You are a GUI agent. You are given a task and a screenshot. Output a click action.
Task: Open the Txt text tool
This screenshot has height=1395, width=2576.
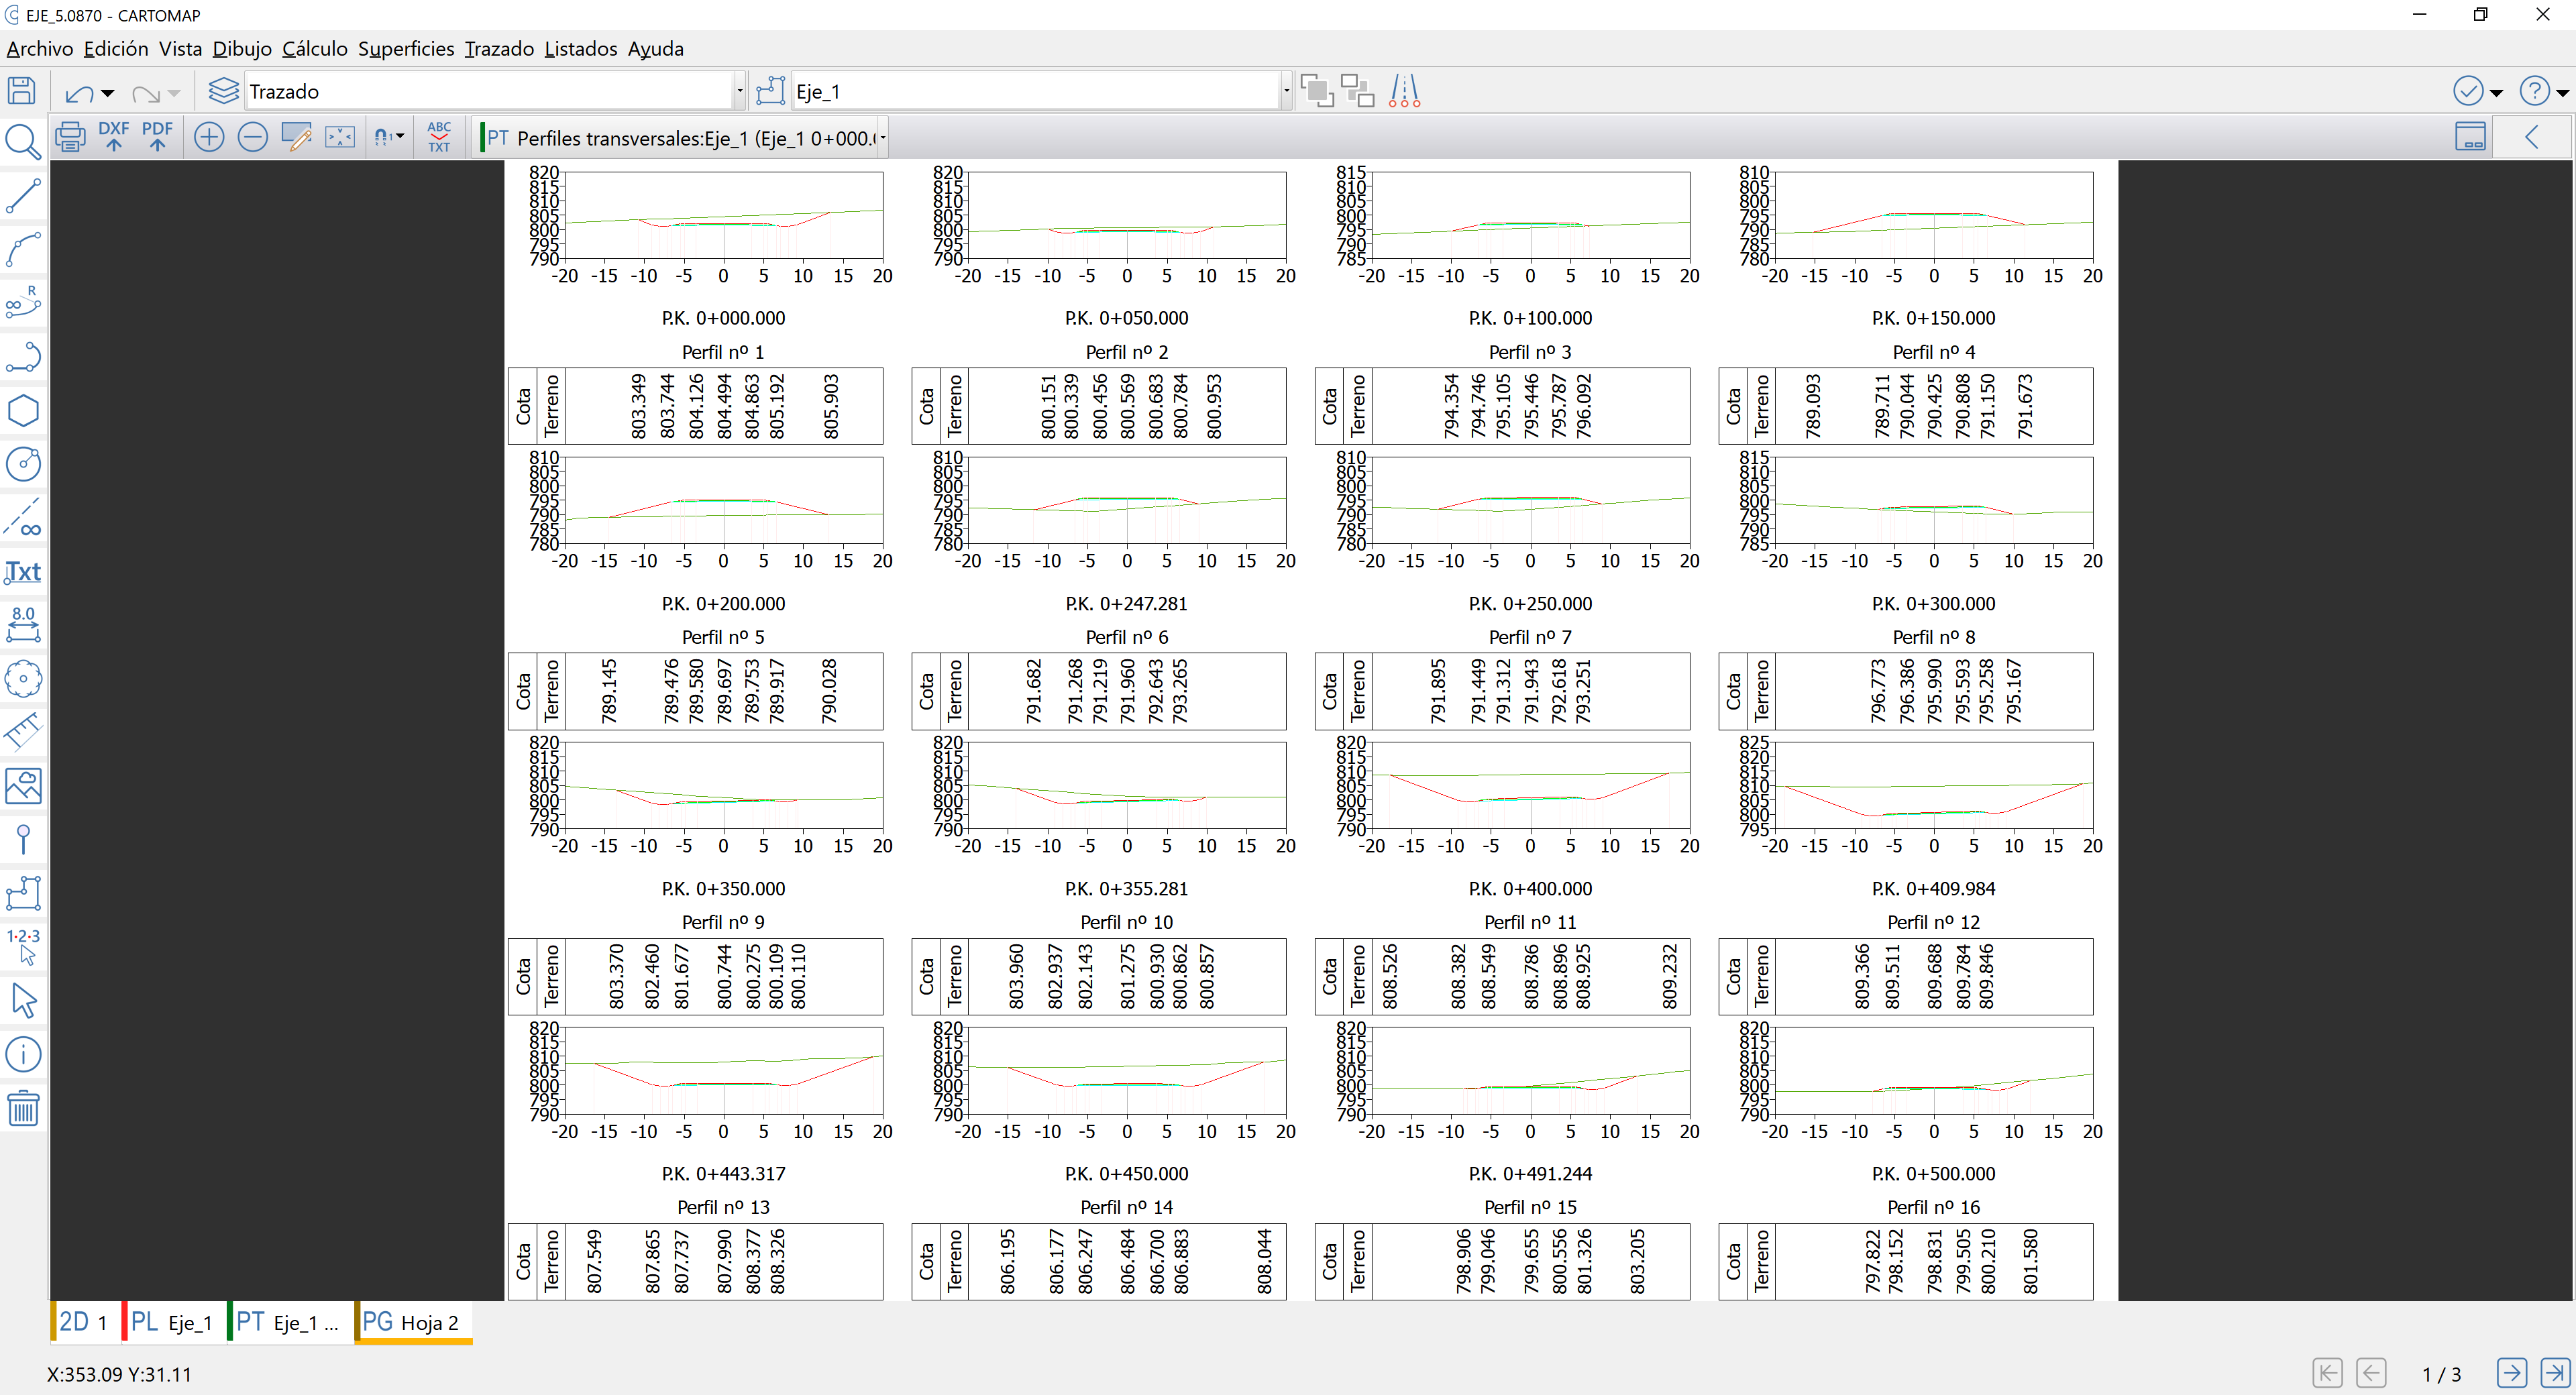tap(22, 572)
